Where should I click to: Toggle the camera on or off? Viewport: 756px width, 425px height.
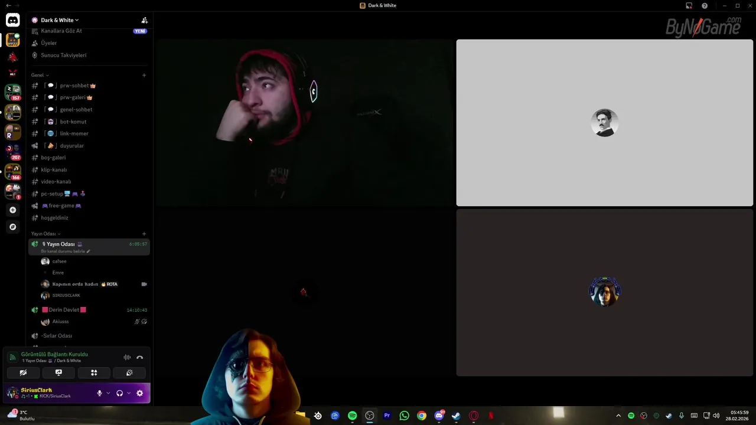[23, 373]
